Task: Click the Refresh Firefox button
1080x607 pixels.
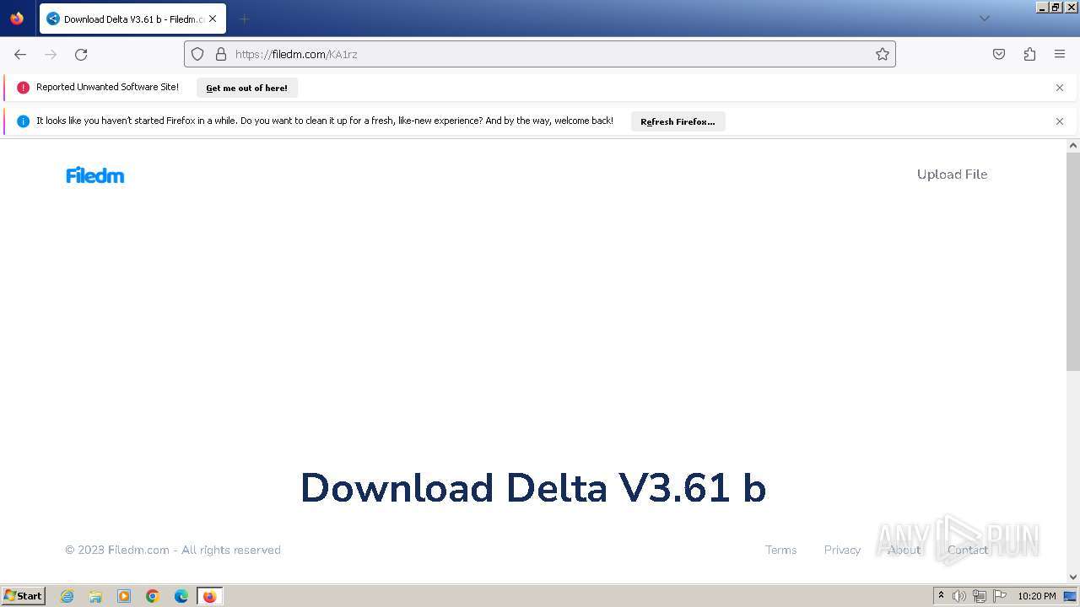Action: pos(678,121)
